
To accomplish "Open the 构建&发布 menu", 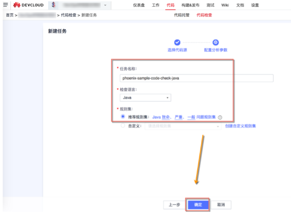I will click(190, 5).
